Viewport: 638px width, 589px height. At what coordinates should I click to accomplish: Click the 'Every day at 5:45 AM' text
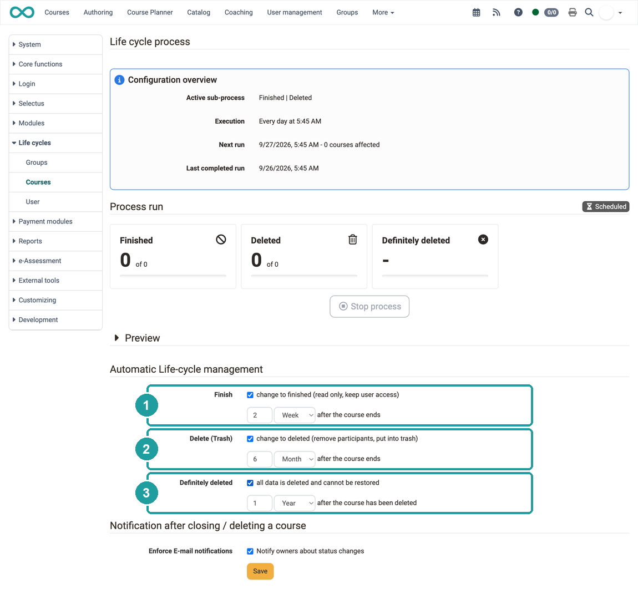pos(290,121)
